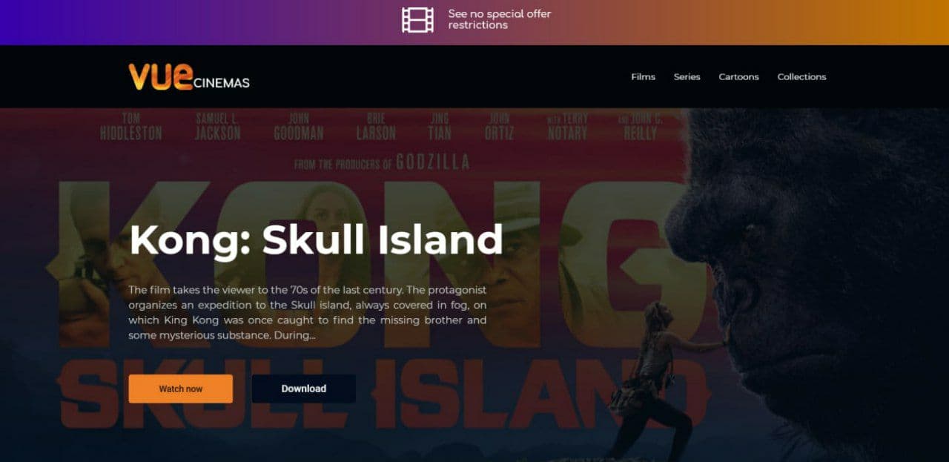Click Brie Larson's name on the poster
The height and width of the screenshot is (462, 949).
[376, 127]
